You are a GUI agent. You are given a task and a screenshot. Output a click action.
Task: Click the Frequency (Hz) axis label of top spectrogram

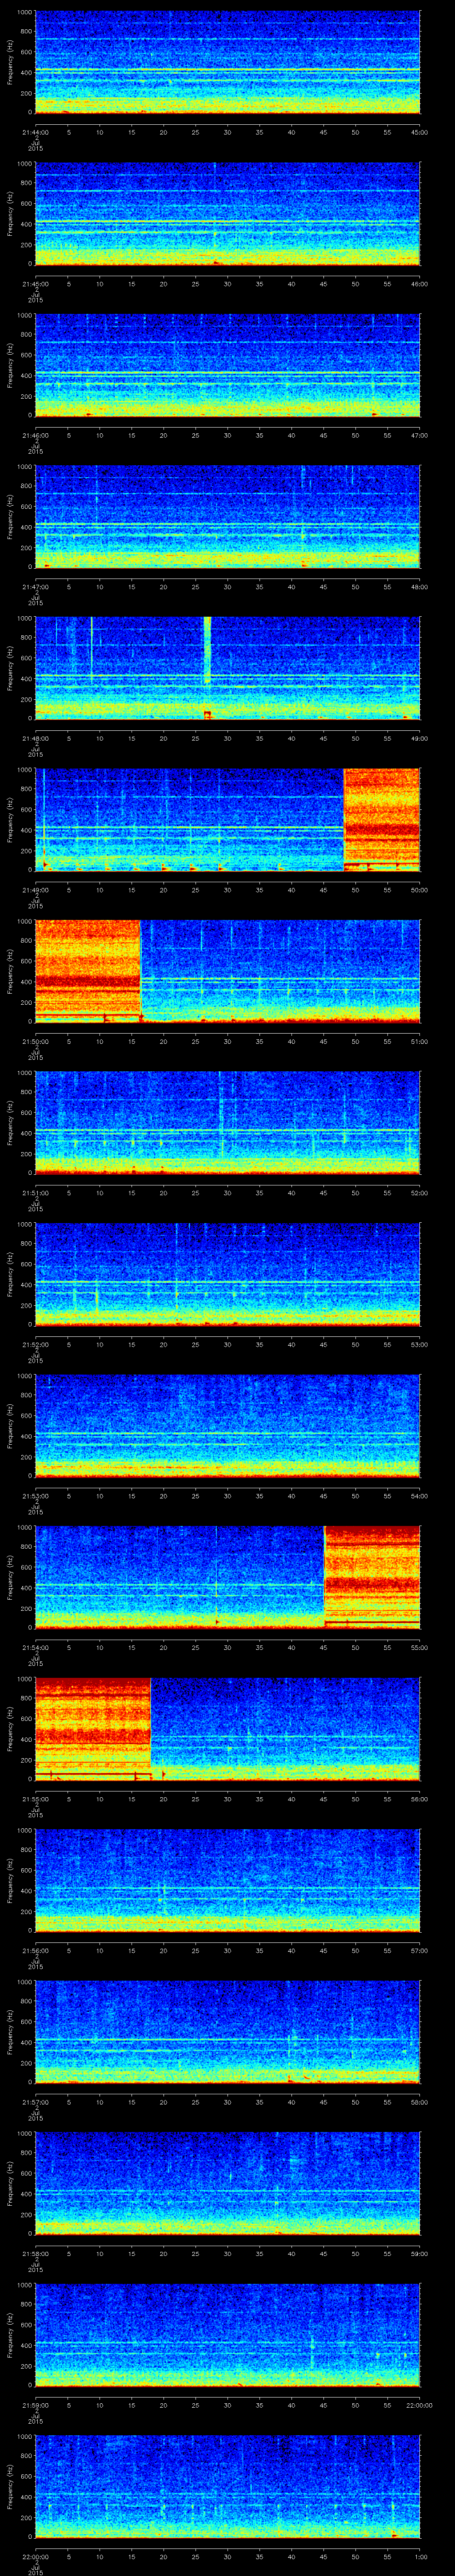(x=10, y=62)
